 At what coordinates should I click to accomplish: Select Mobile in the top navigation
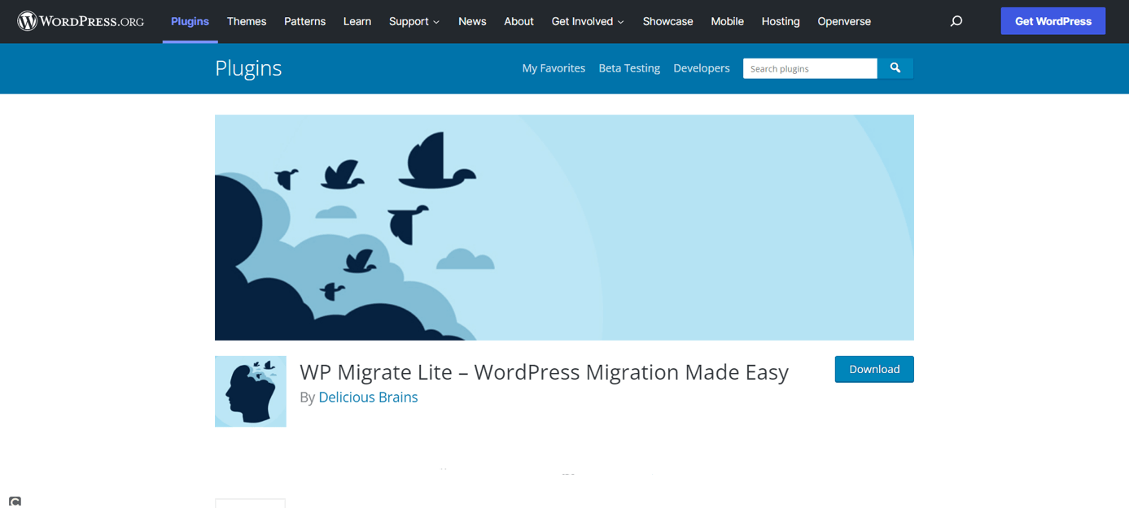tap(727, 21)
